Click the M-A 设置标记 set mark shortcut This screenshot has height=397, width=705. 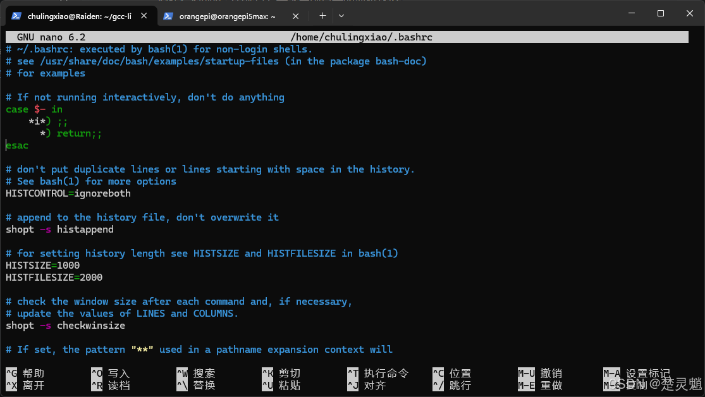pos(637,374)
